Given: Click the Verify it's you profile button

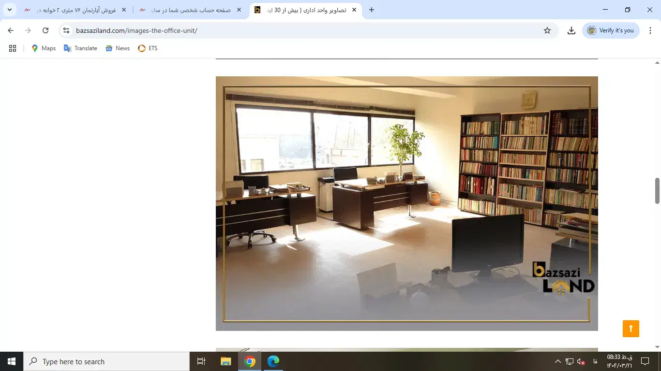Looking at the screenshot, I should [611, 30].
